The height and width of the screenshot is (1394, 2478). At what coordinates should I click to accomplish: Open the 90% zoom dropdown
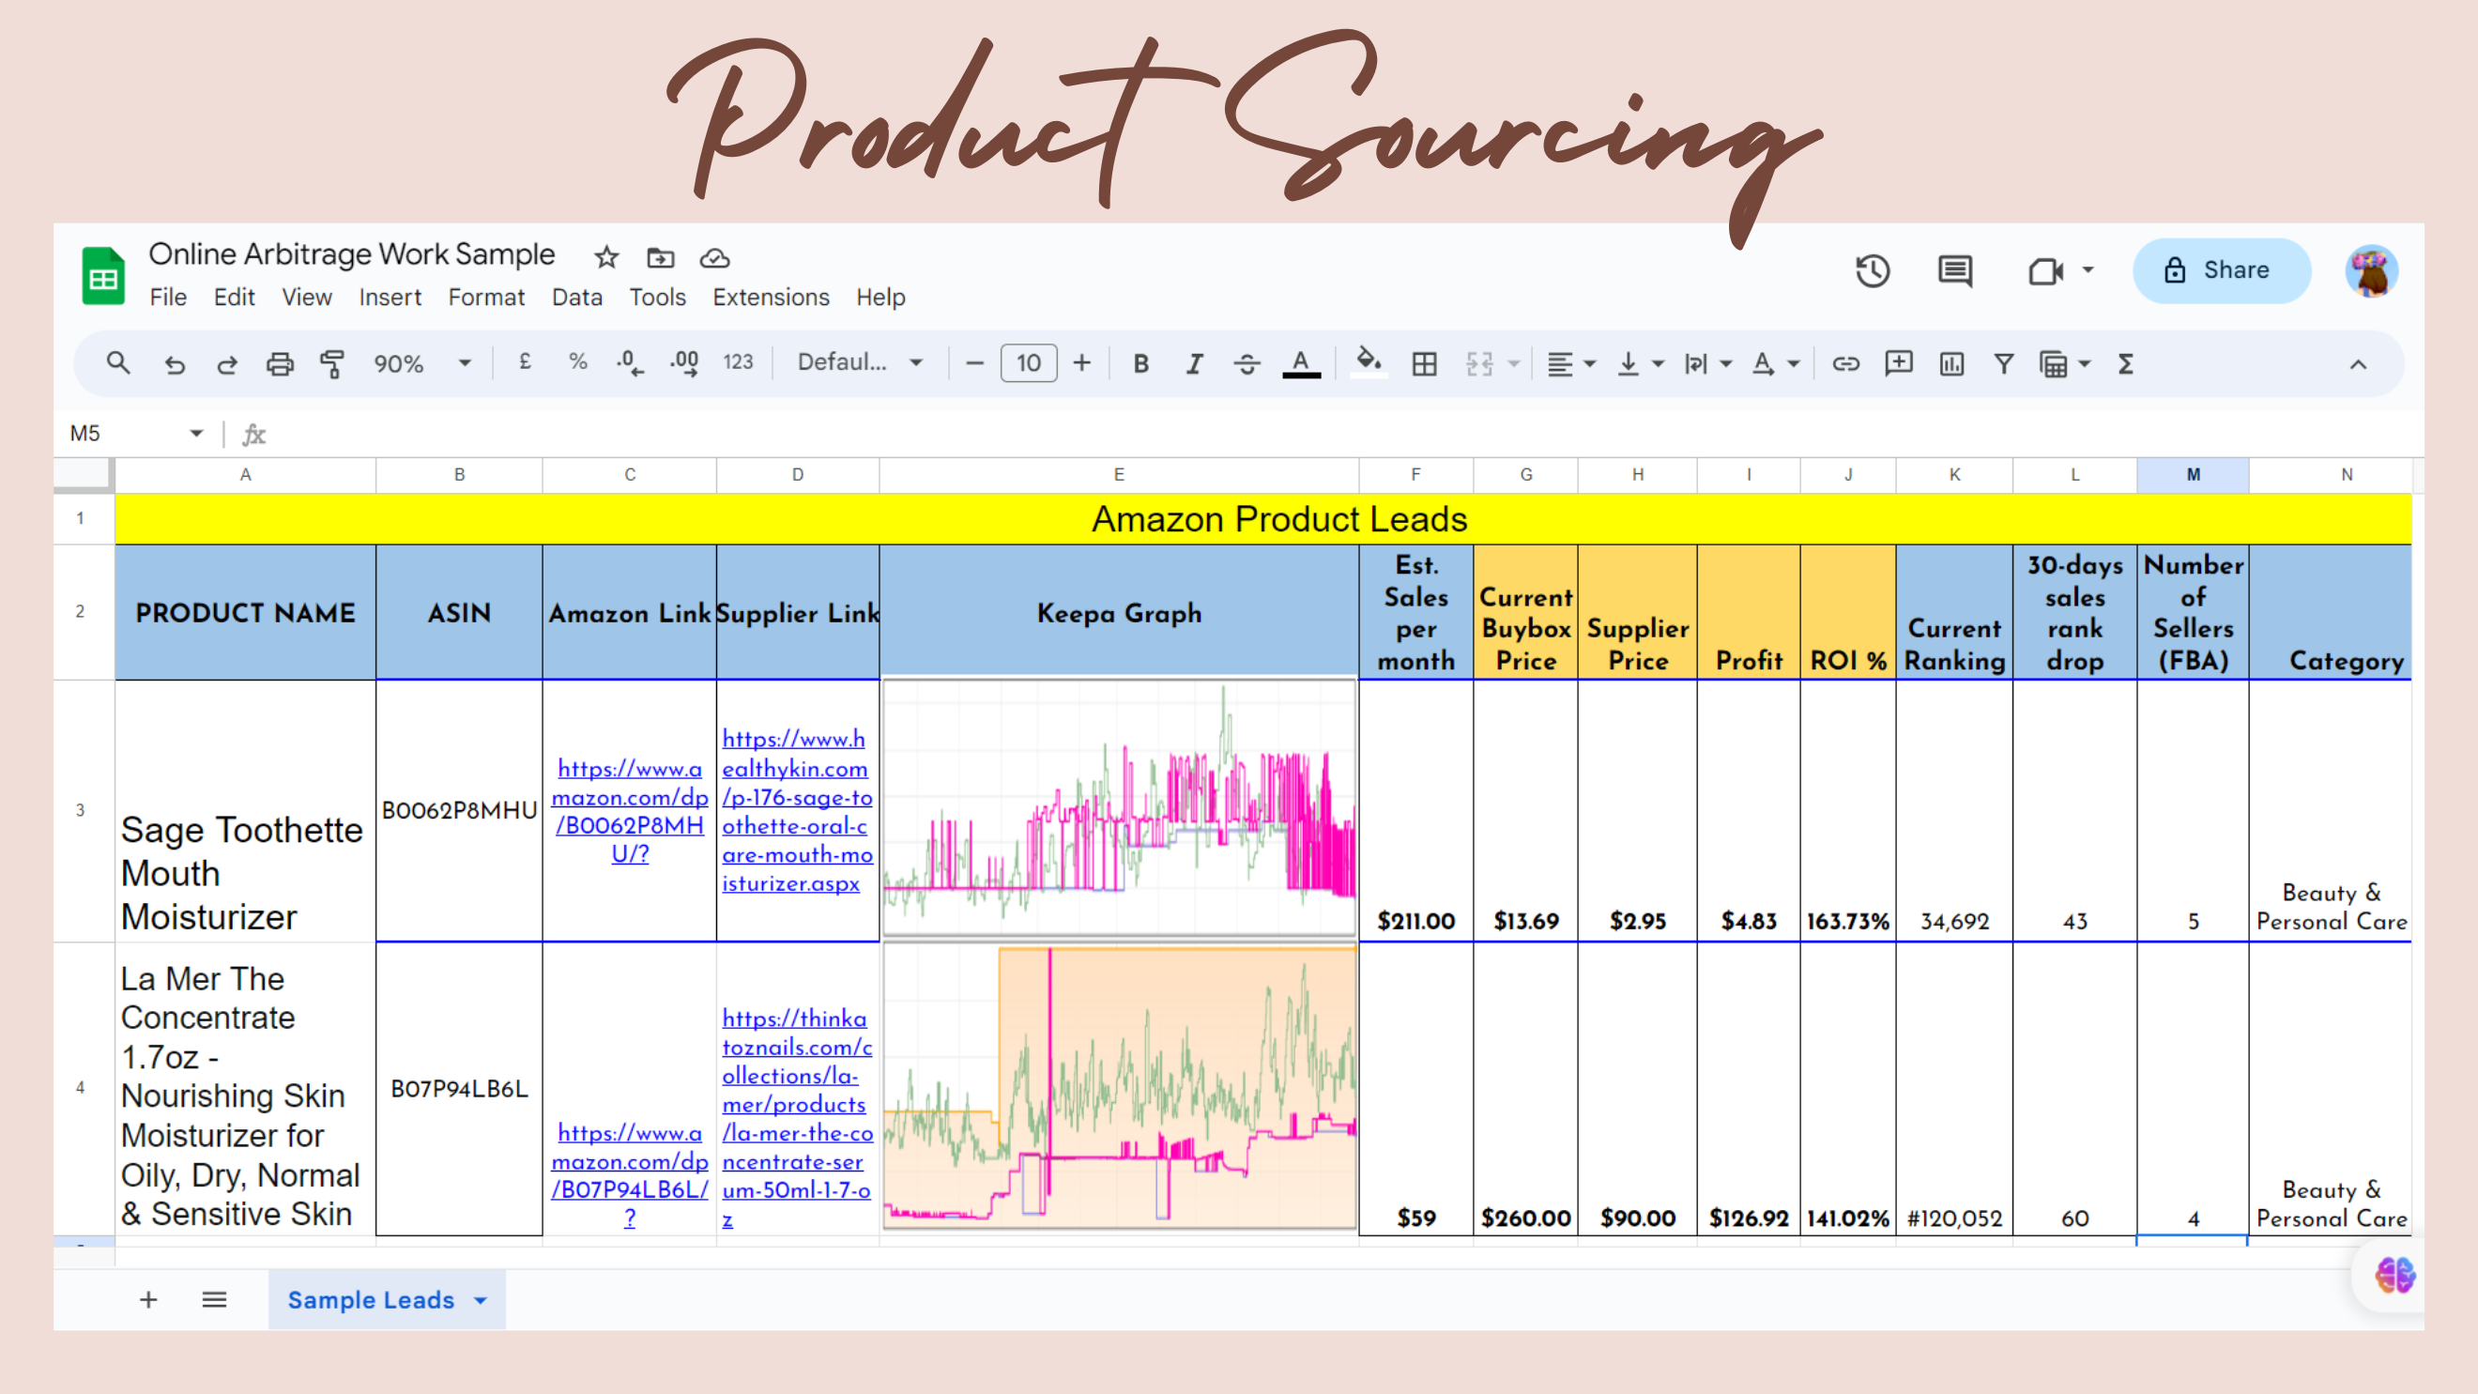point(421,363)
